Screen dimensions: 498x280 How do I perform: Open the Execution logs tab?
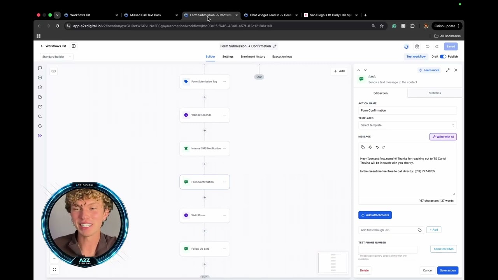pos(282,56)
